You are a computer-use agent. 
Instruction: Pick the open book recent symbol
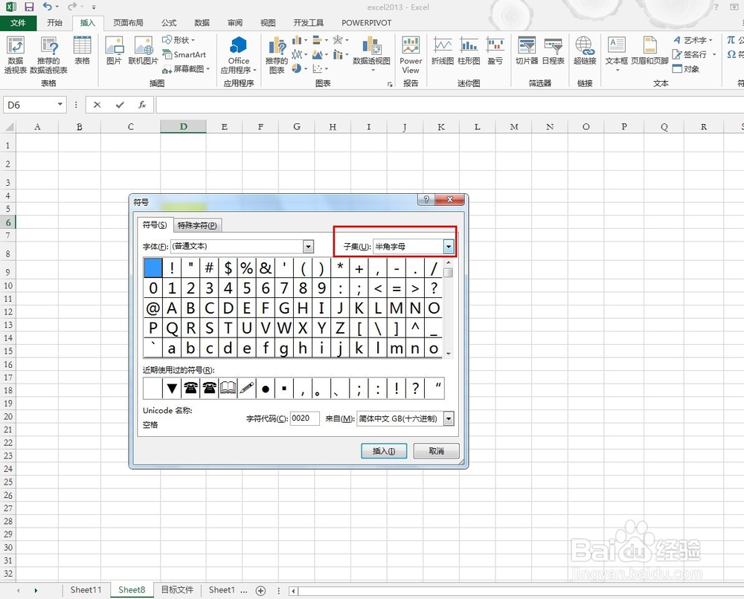[x=228, y=389]
